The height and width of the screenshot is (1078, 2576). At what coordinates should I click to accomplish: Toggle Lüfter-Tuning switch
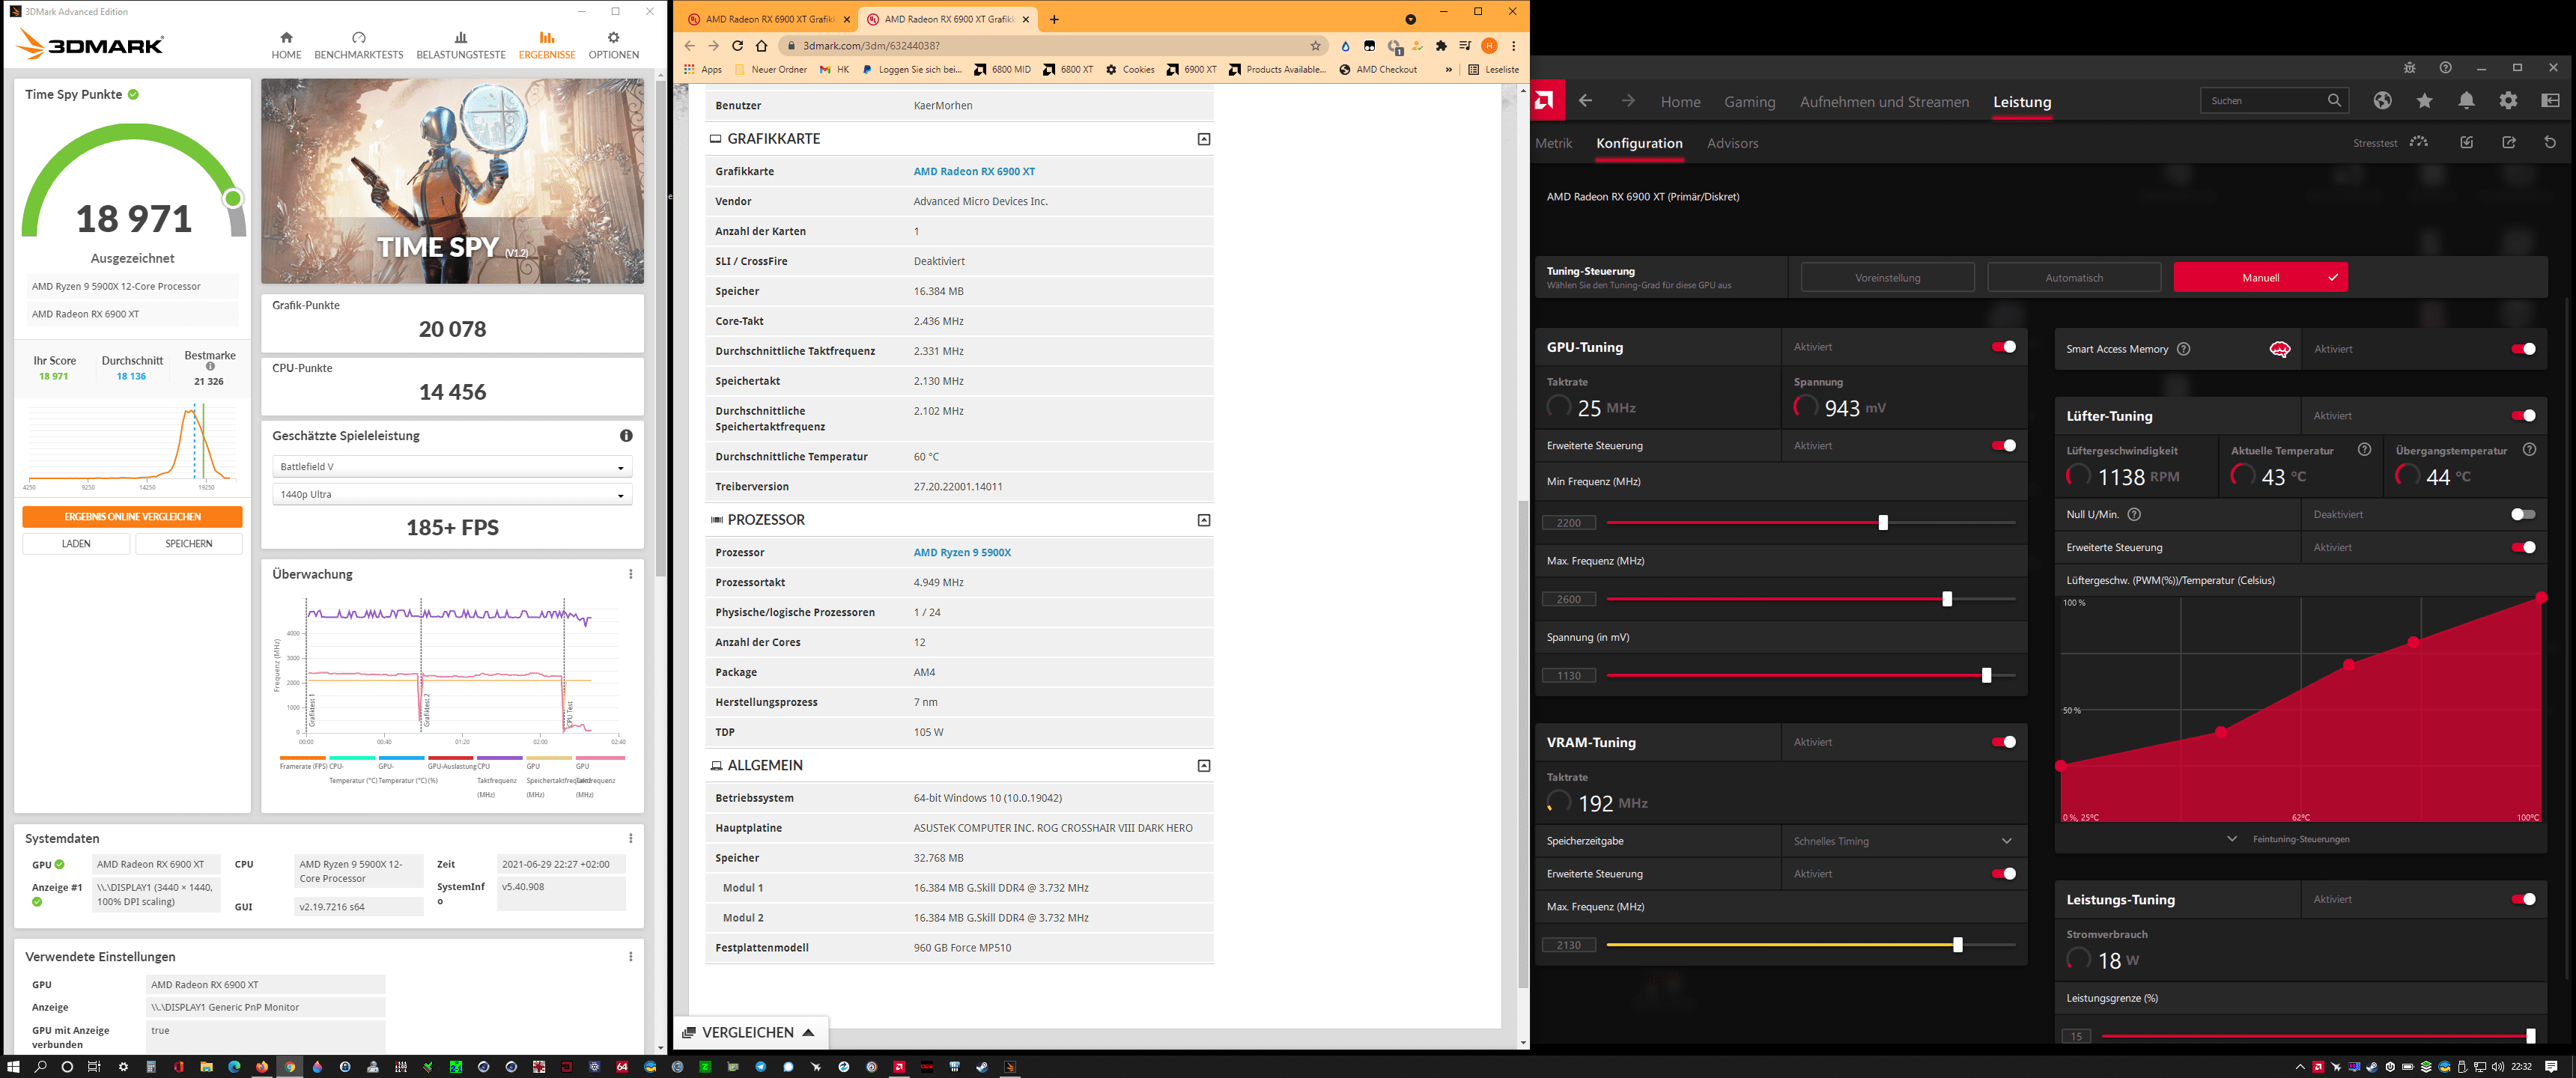[2523, 415]
